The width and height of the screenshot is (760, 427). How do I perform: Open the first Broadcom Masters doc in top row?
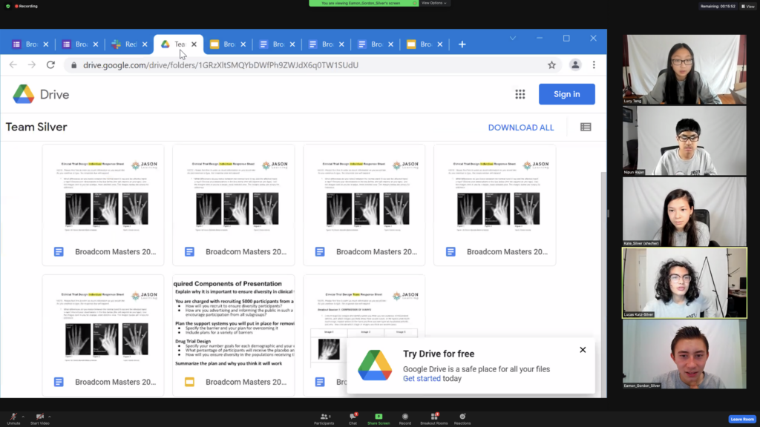click(x=102, y=205)
